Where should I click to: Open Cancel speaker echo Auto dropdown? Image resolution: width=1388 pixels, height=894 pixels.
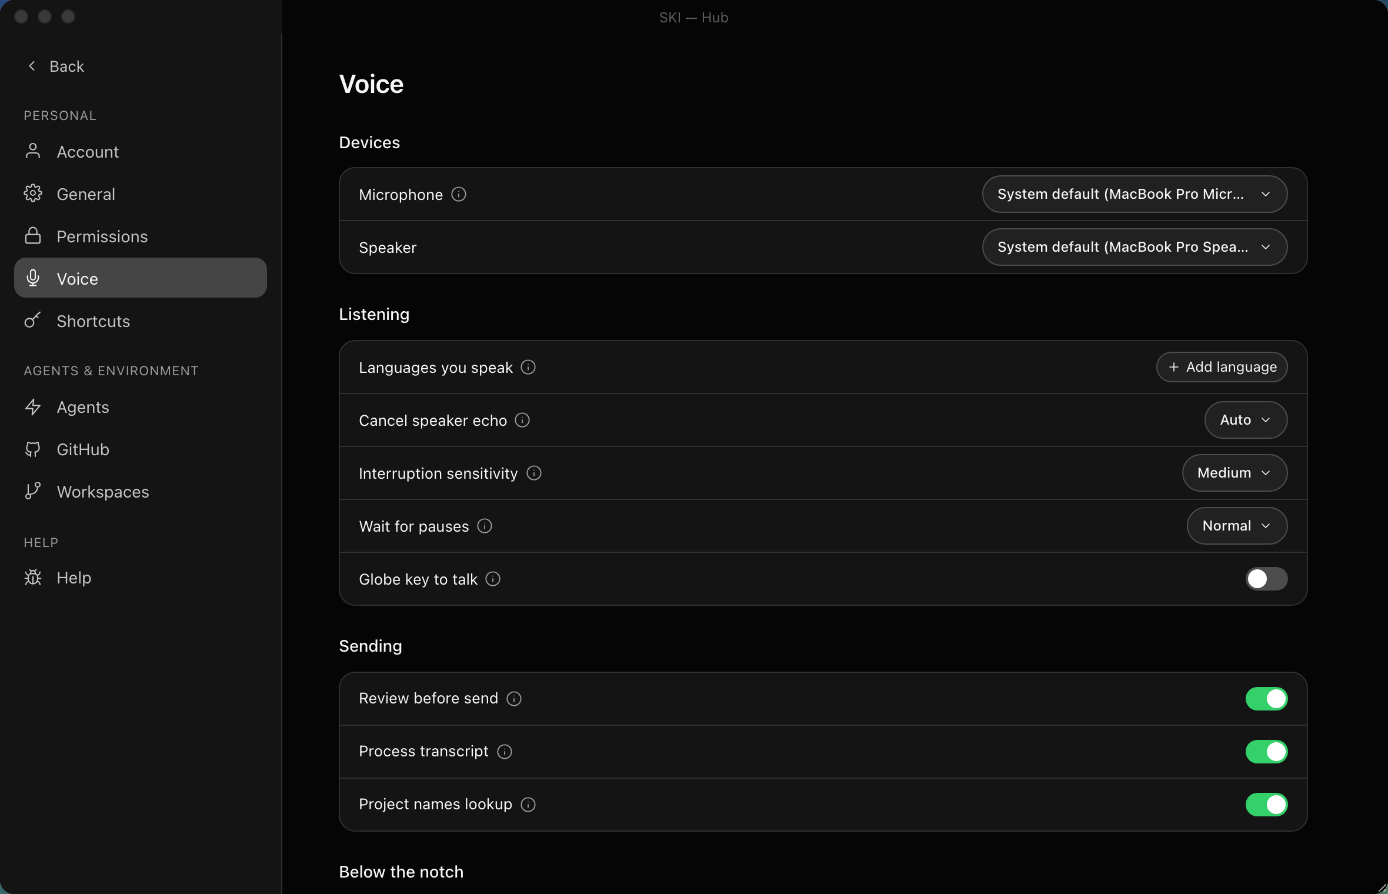[1246, 420]
